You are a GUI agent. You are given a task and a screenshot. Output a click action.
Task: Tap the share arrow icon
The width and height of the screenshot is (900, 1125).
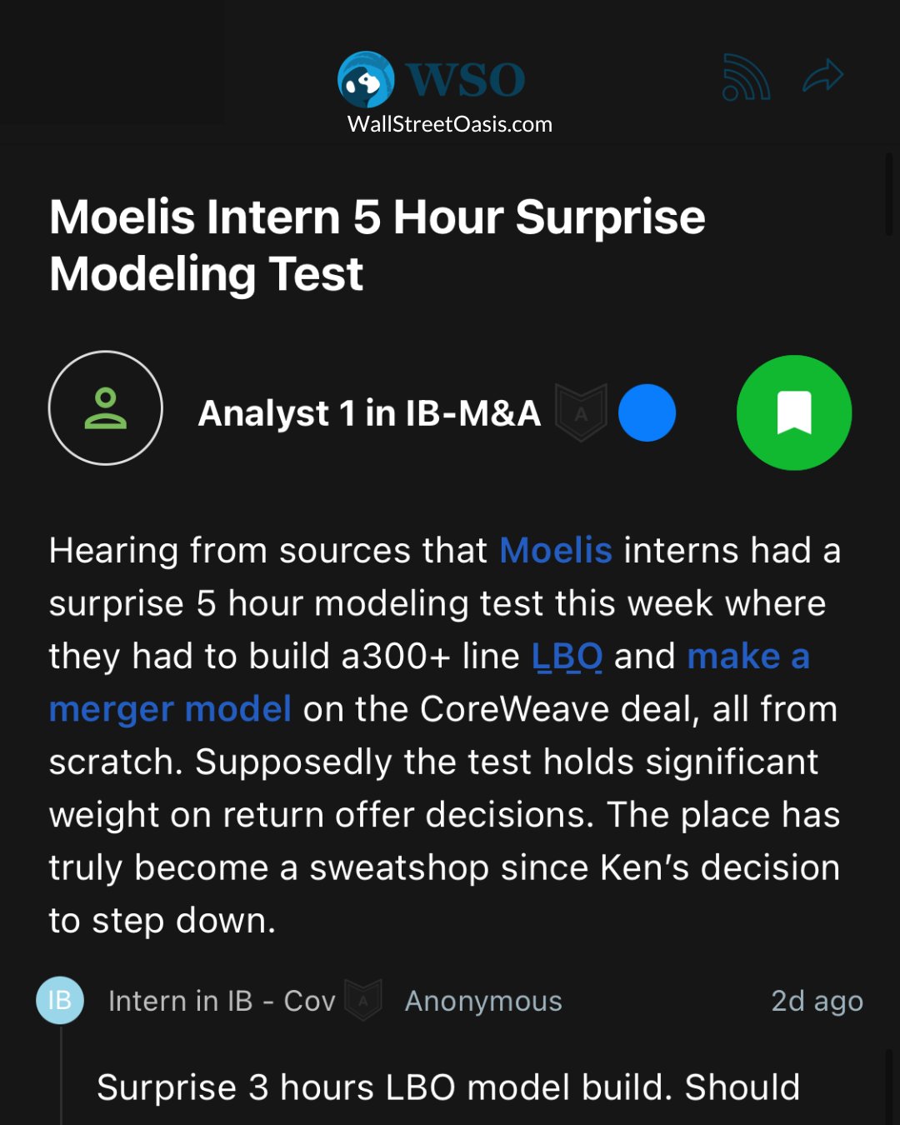point(823,76)
